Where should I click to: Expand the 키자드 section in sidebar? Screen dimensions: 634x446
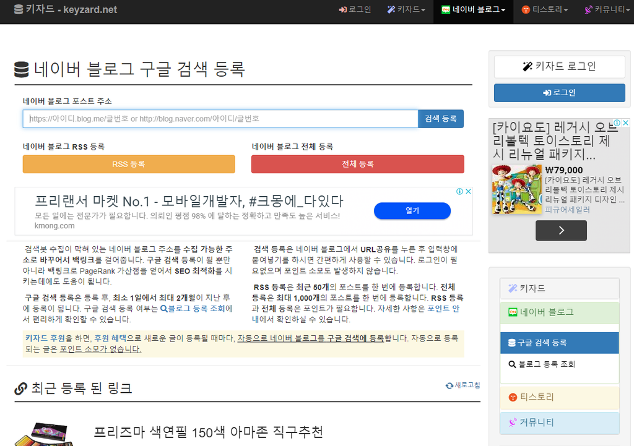[x=560, y=288]
